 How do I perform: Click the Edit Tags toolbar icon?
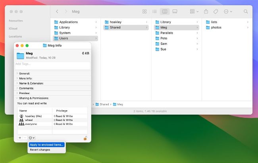click(216, 12)
